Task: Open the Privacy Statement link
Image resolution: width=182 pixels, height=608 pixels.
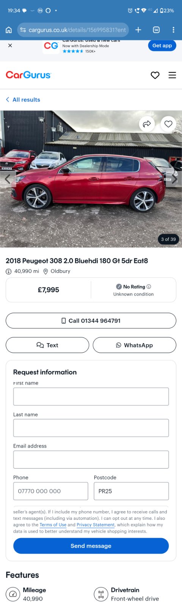Action: click(x=96, y=525)
